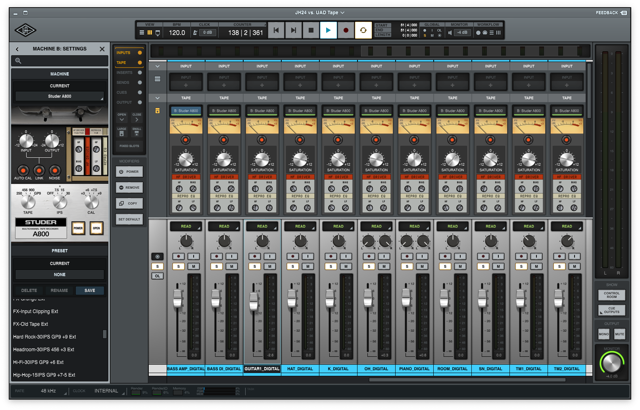Open the READ automation menu on BASS AMP_DIGITAL
640x410 pixels.
pos(186,226)
